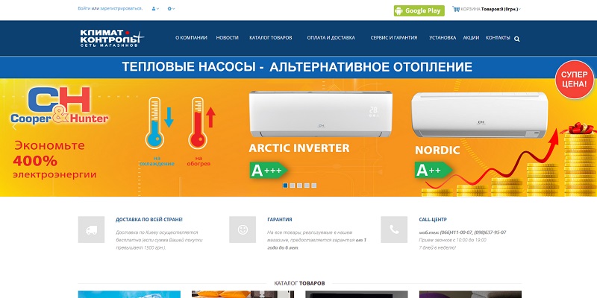Screen dimensions: 597x298
Task: Click the A++ energy rating badge
Action: pyautogui.click(x=433, y=171)
